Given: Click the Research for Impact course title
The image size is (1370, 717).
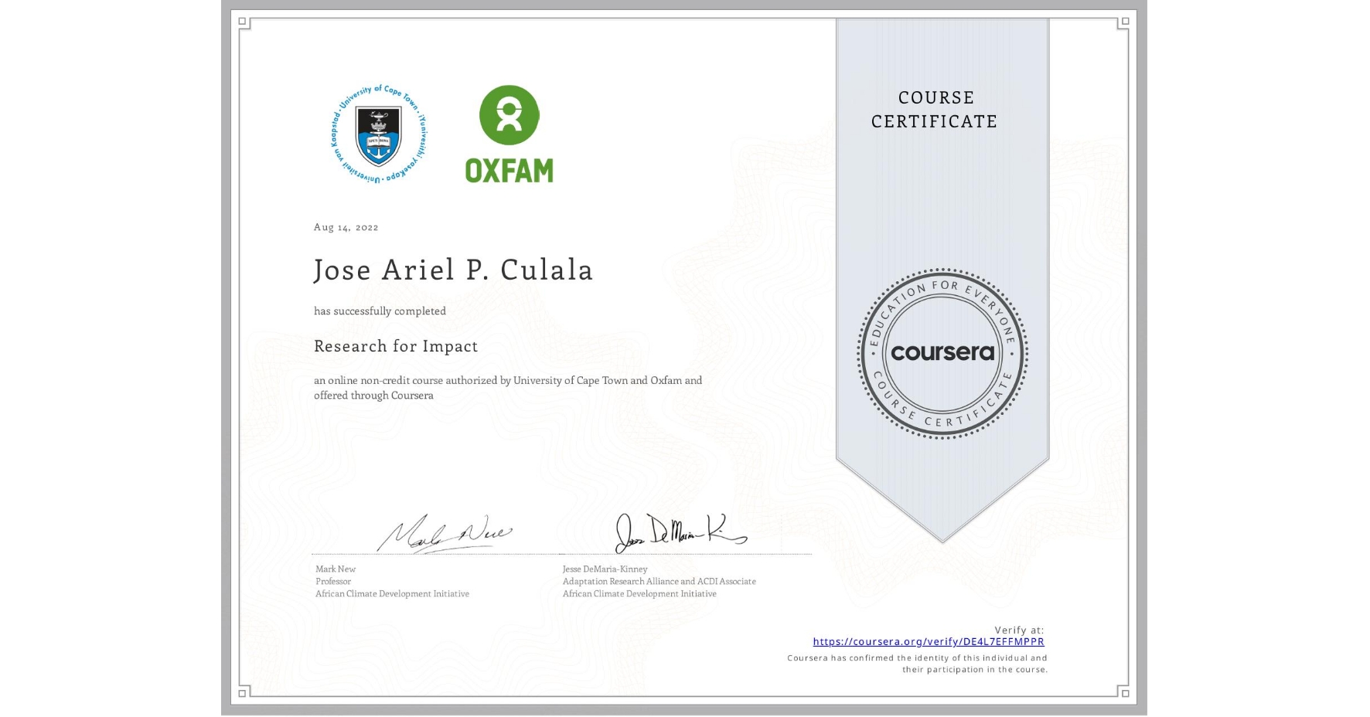Looking at the screenshot, I should [395, 347].
